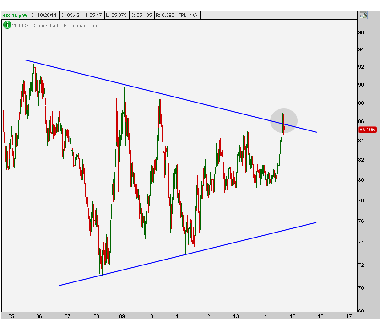This screenshot has height=330, width=380.
Task: Click the /DX 15 y W symbol label
Action: coord(15,15)
